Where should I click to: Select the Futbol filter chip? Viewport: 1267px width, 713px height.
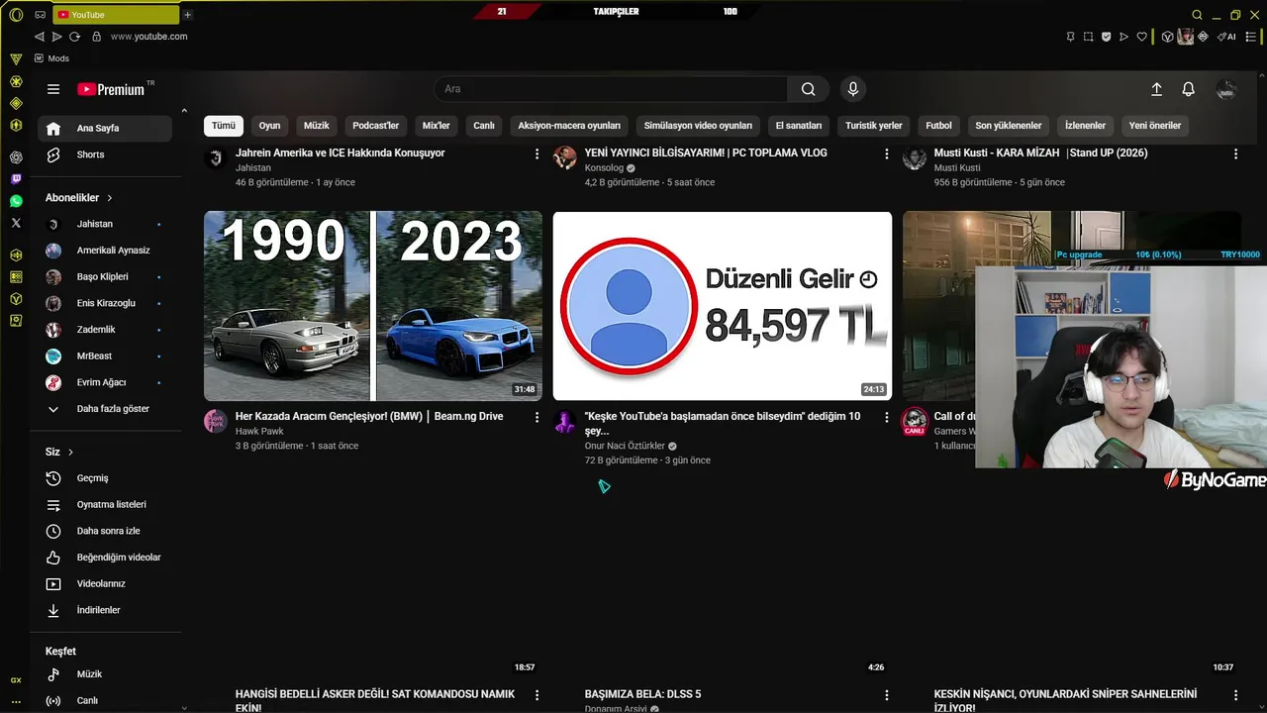(938, 126)
